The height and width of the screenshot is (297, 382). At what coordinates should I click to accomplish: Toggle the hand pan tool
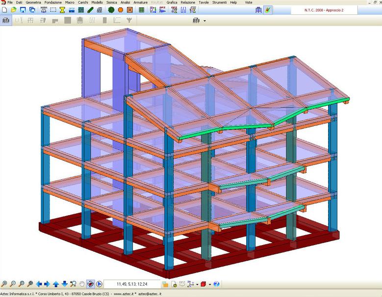point(82,284)
